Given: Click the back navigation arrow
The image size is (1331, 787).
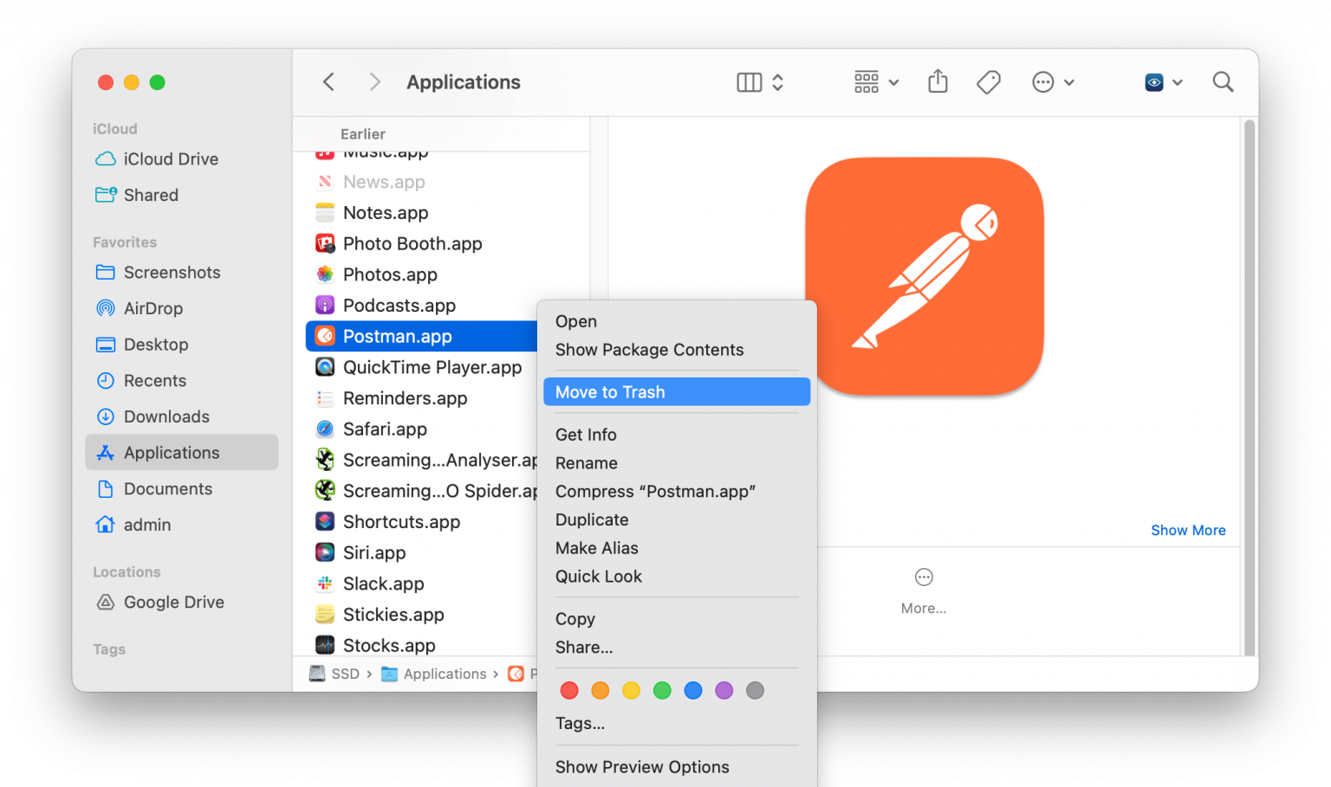Looking at the screenshot, I should click(x=328, y=81).
